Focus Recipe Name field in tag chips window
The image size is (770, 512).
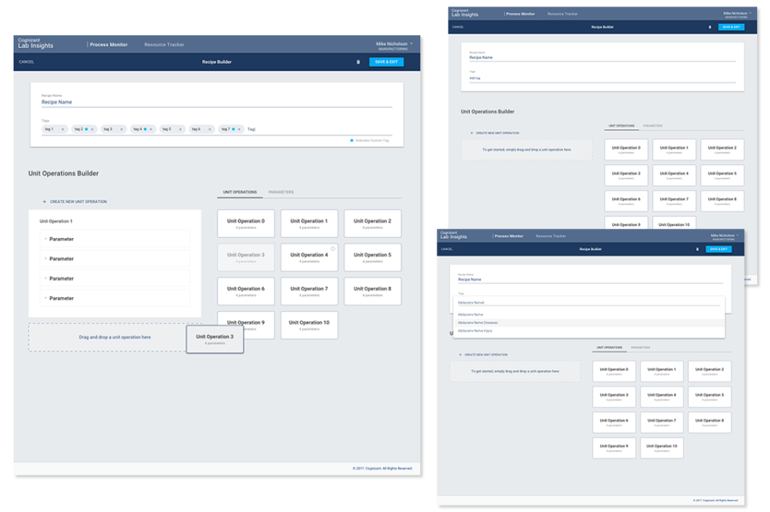click(217, 102)
